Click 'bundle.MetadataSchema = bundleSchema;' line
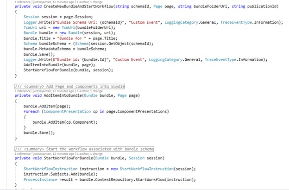The width and height of the screenshot is (289, 190). pyautogui.click(x=65, y=49)
